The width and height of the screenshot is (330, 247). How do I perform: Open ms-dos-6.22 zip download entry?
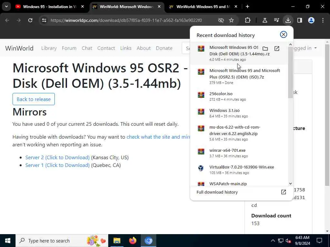(239, 133)
